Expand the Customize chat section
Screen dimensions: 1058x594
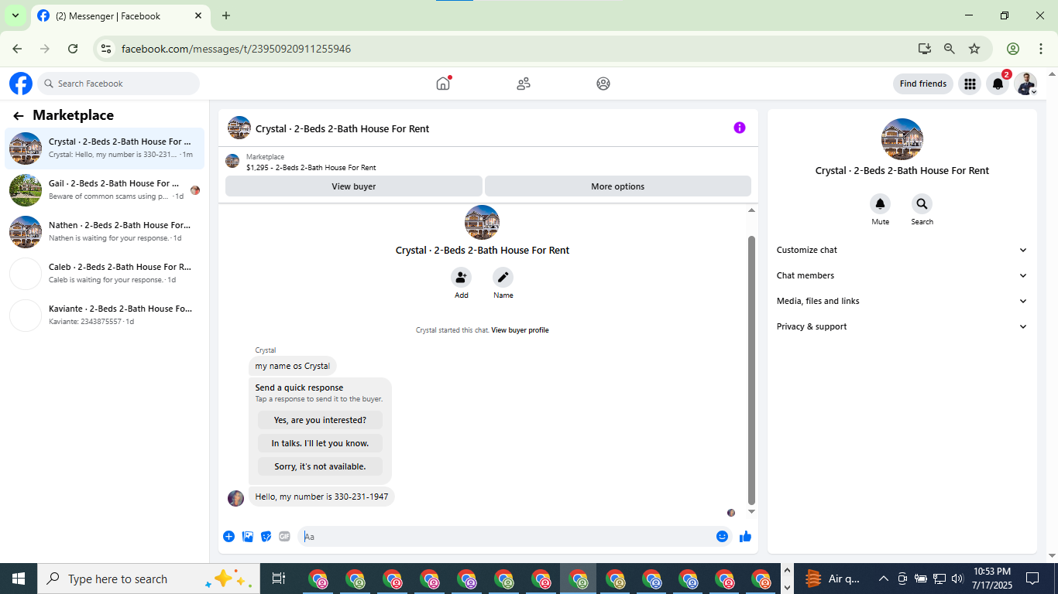point(902,250)
